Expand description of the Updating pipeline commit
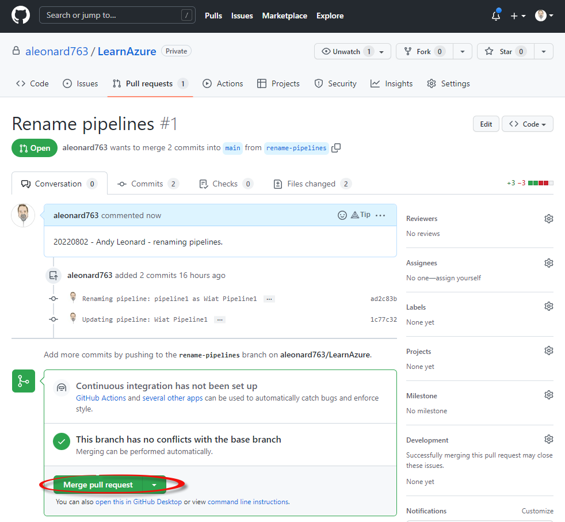The image size is (565, 522). click(x=220, y=320)
